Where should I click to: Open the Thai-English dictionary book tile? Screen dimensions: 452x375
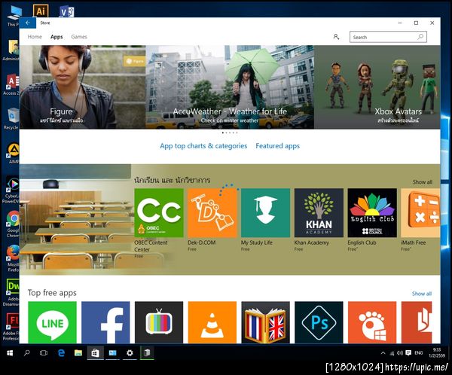point(265,322)
